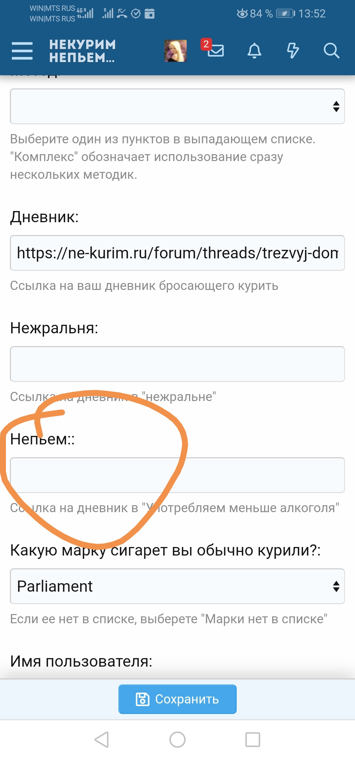Open Android recent apps square button

[x=253, y=740]
